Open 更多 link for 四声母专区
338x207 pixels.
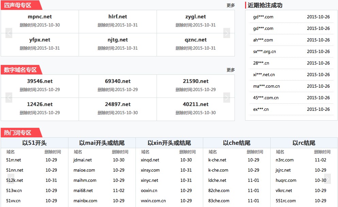[230, 5]
